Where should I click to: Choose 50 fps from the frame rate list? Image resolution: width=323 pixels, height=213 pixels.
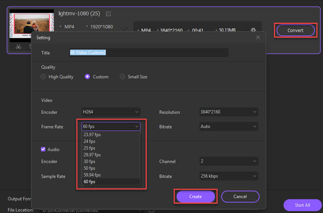click(x=111, y=168)
